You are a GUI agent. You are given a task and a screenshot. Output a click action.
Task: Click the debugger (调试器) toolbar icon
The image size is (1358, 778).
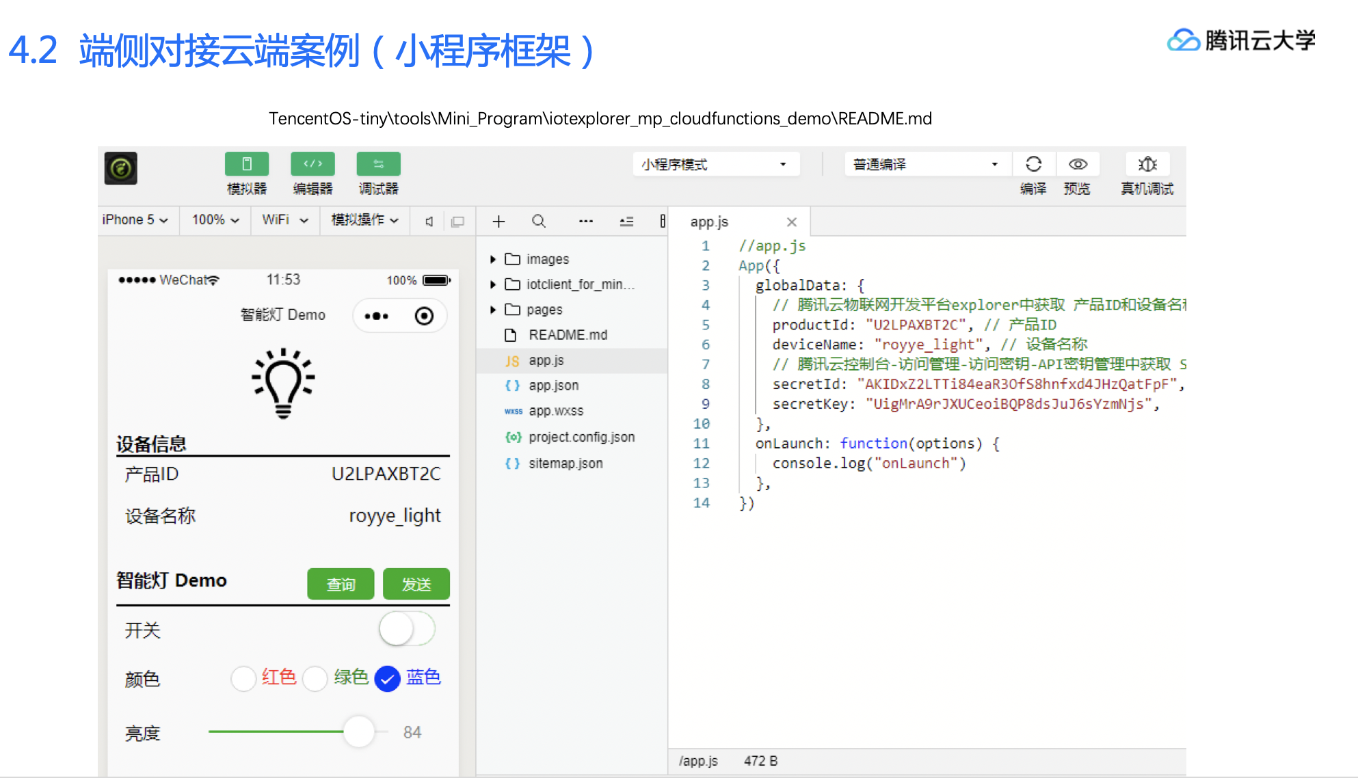(378, 165)
